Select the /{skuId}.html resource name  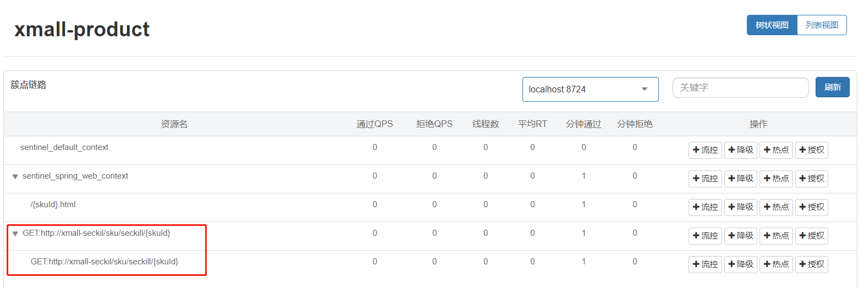click(x=53, y=204)
